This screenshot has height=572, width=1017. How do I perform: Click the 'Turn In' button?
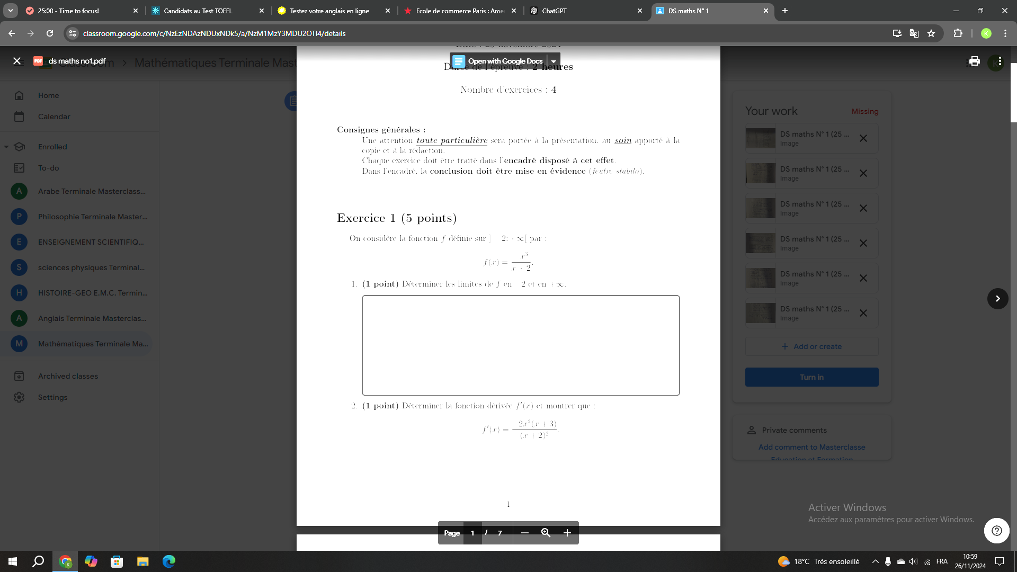(x=813, y=377)
